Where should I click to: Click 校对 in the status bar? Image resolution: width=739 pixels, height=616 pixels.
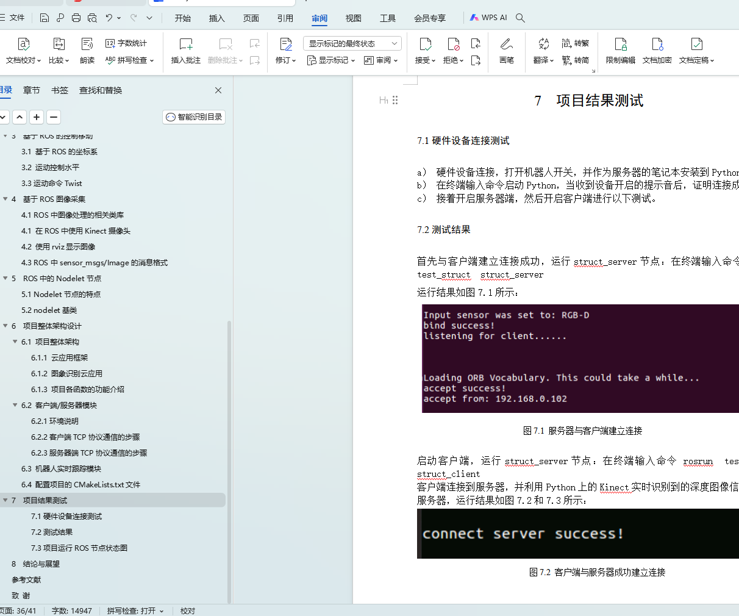[x=188, y=611]
